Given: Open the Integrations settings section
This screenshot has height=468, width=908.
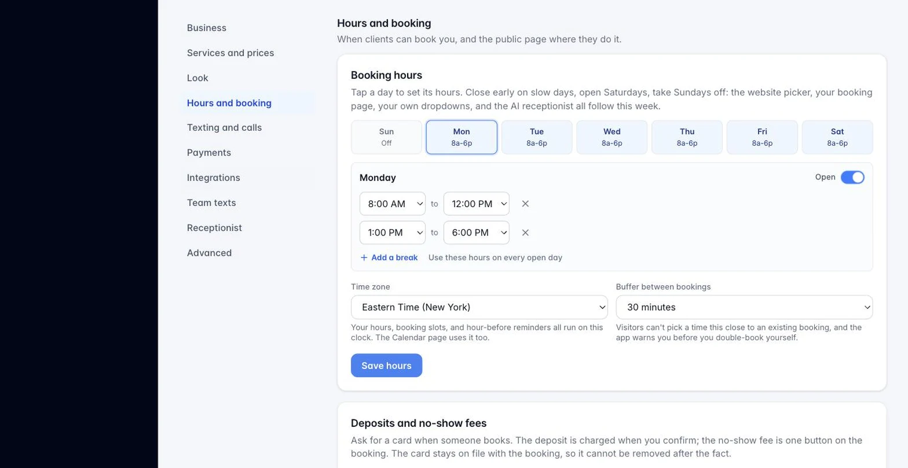Looking at the screenshot, I should pos(248,178).
